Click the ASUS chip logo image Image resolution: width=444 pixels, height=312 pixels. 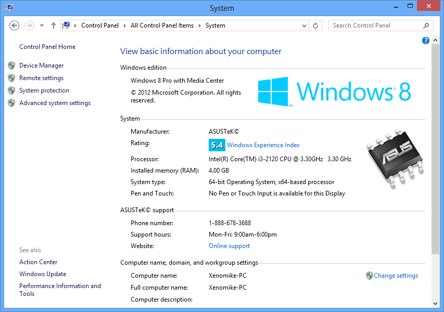pyautogui.click(x=396, y=159)
